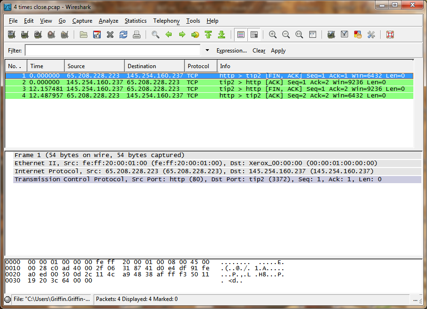Toggle auto scroll in live capture
This screenshot has width=427, height=309.
point(254,35)
